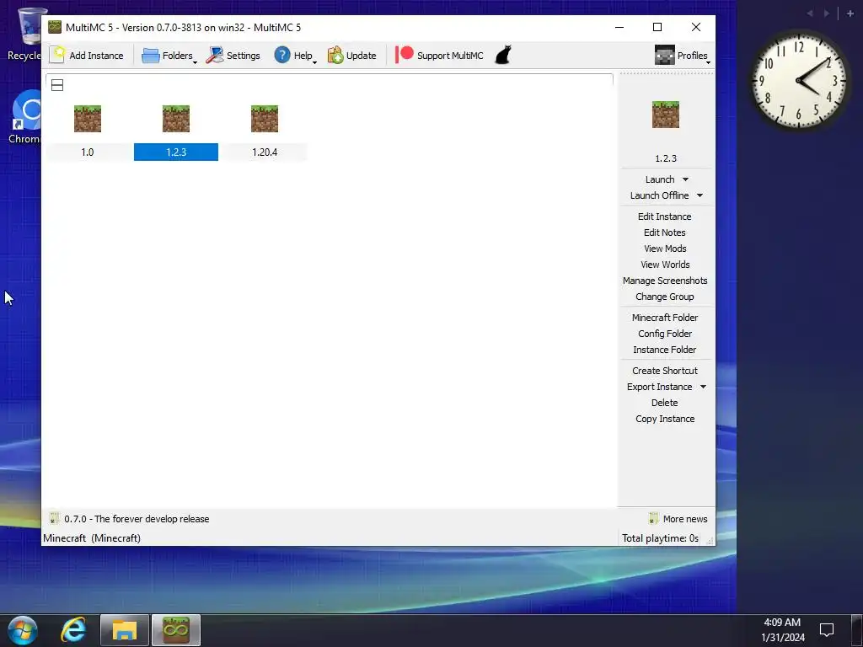Open the Windows Start menu
Viewport: 863px width, 647px height.
coord(23,630)
